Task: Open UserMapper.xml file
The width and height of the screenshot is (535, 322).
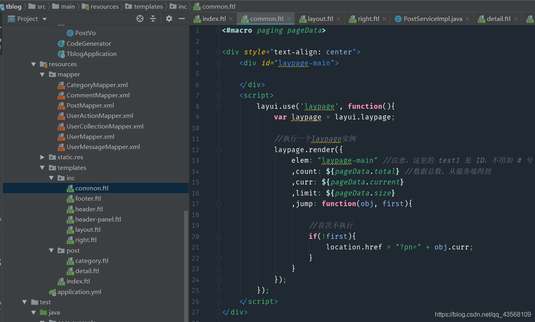Action: (x=86, y=136)
